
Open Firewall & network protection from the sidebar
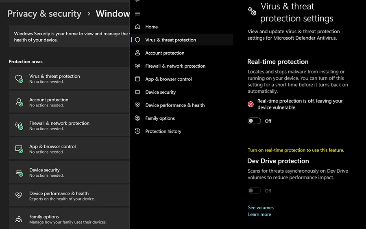182,66
